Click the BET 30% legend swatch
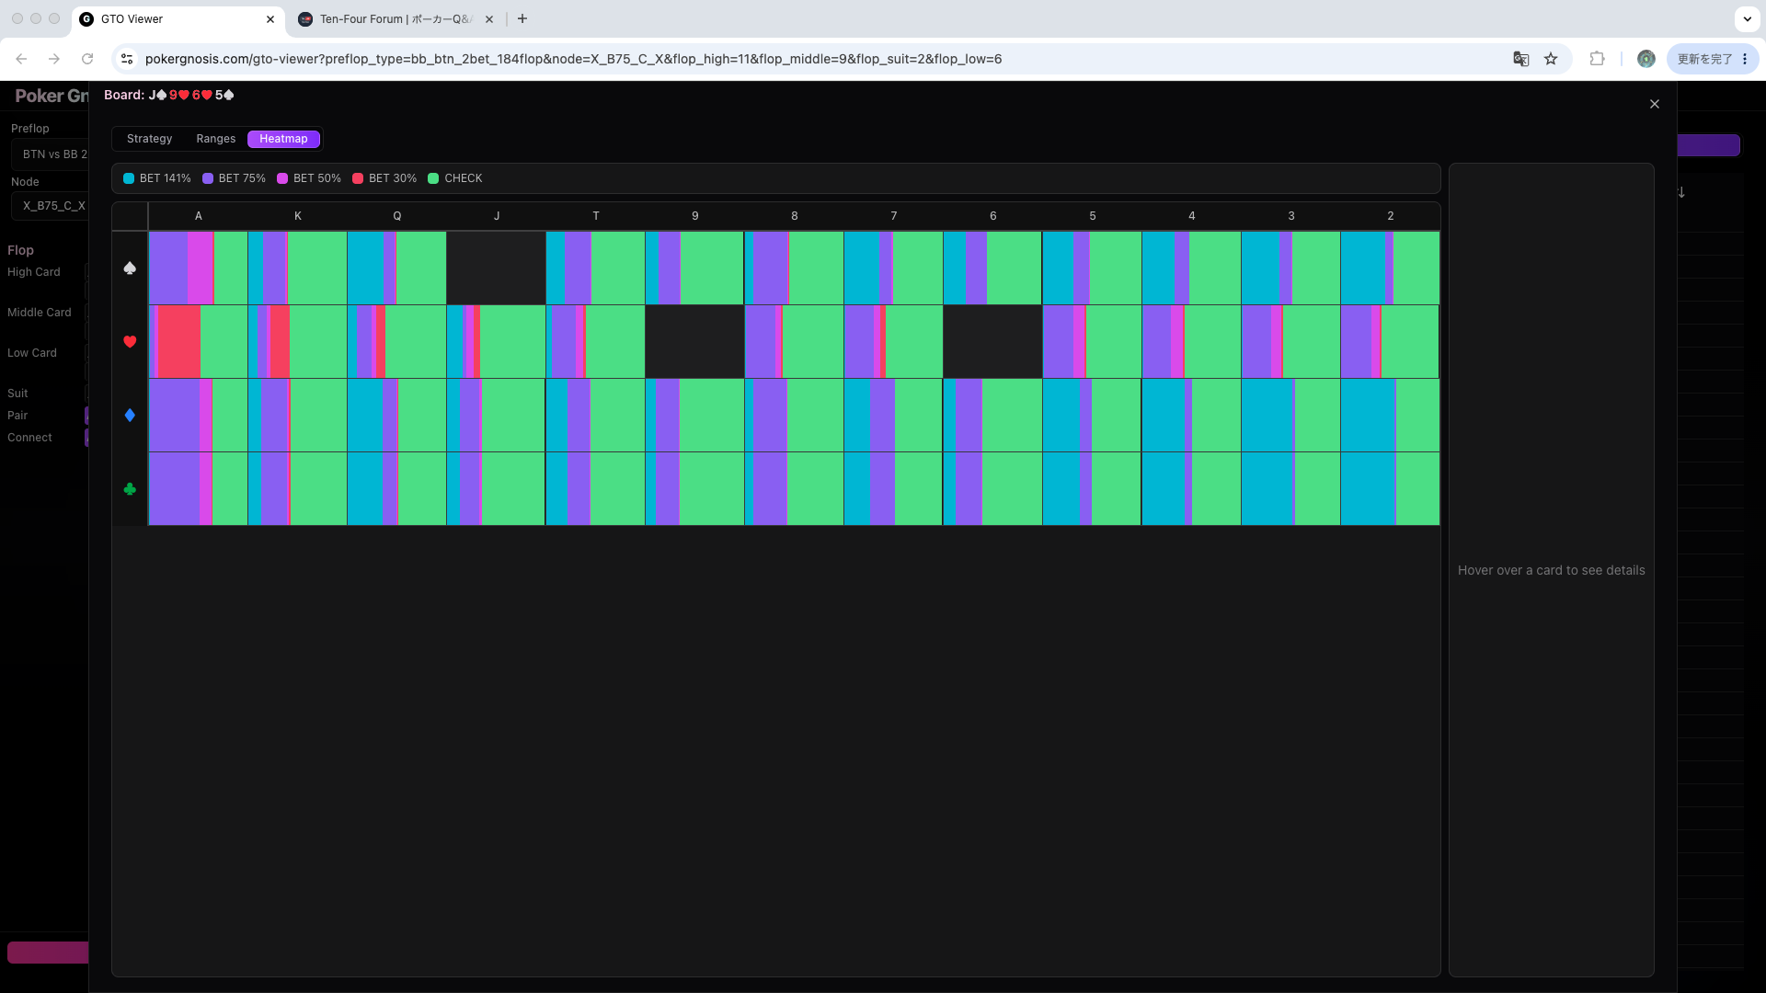The image size is (1766, 993). (358, 178)
